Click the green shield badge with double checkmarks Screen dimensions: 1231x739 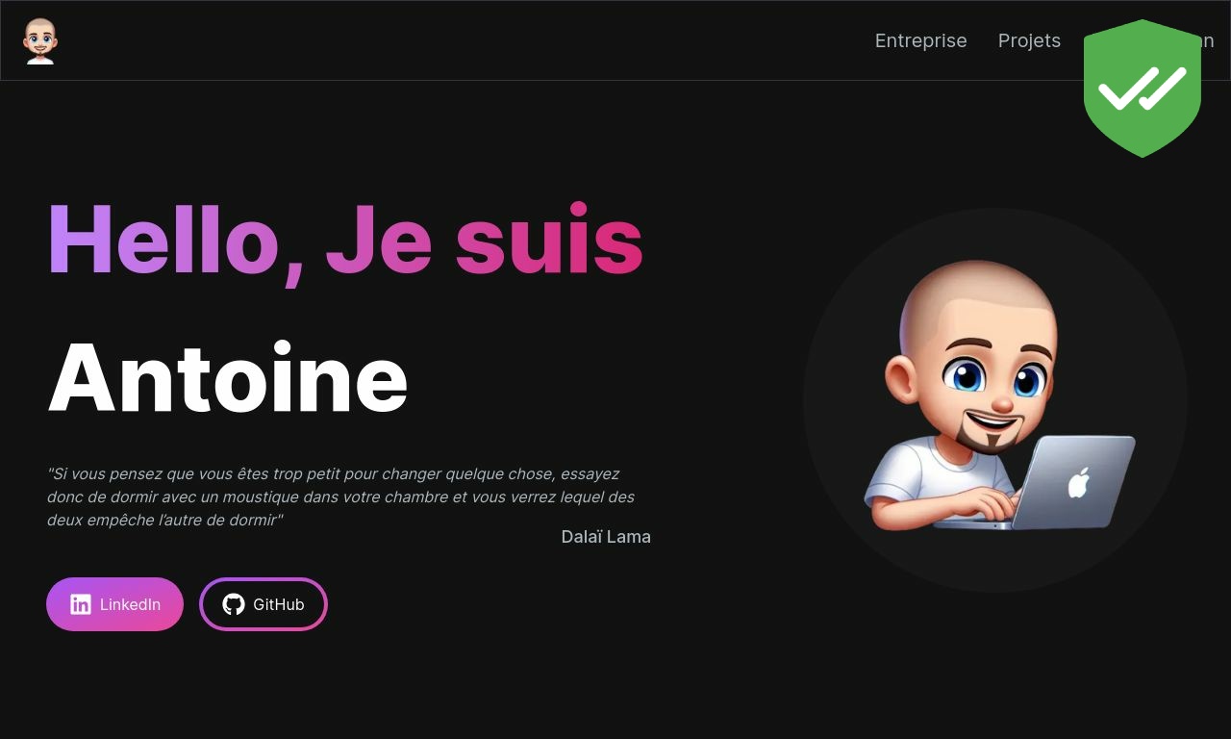1143,89
